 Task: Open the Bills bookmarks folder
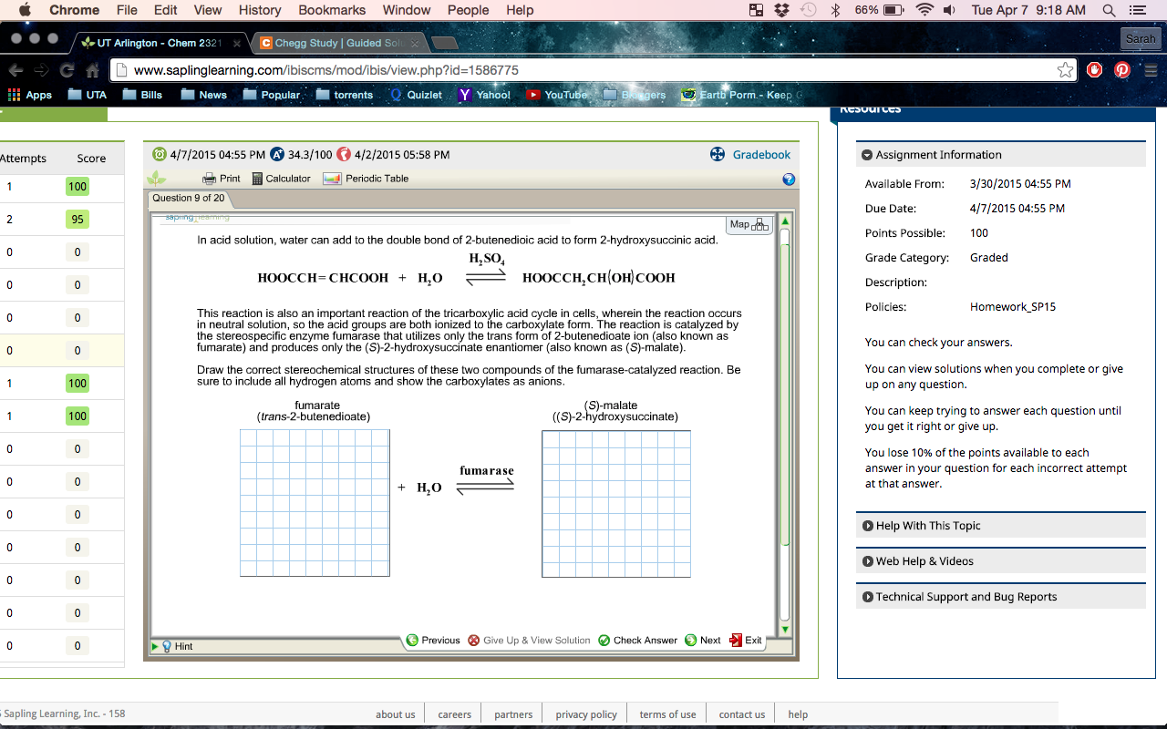click(x=142, y=95)
